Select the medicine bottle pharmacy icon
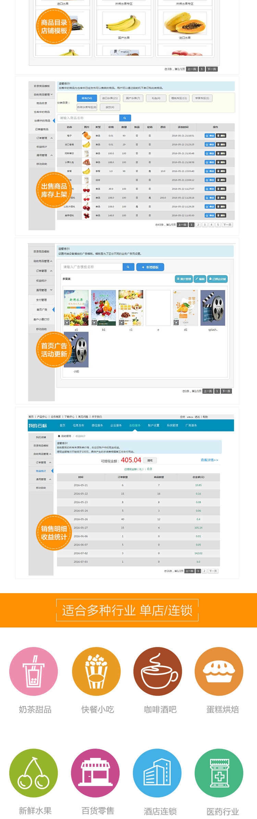Viewport: 257px width, 819px height. [x=219, y=773]
